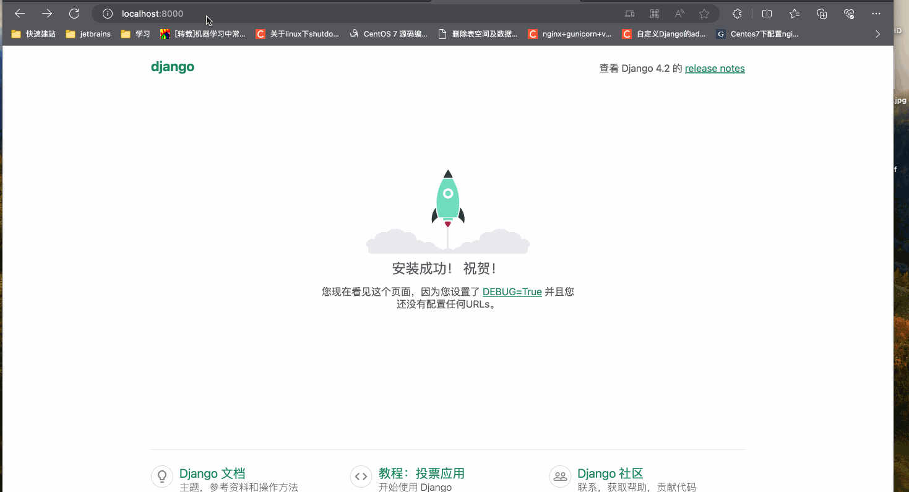Open the Django 4.2 release notes link
This screenshot has height=492, width=909.
pyautogui.click(x=715, y=69)
